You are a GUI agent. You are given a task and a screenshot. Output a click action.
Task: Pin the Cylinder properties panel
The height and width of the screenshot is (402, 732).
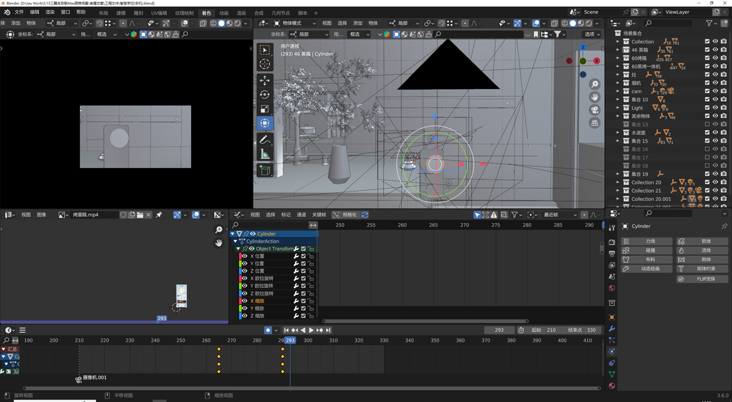(x=724, y=226)
